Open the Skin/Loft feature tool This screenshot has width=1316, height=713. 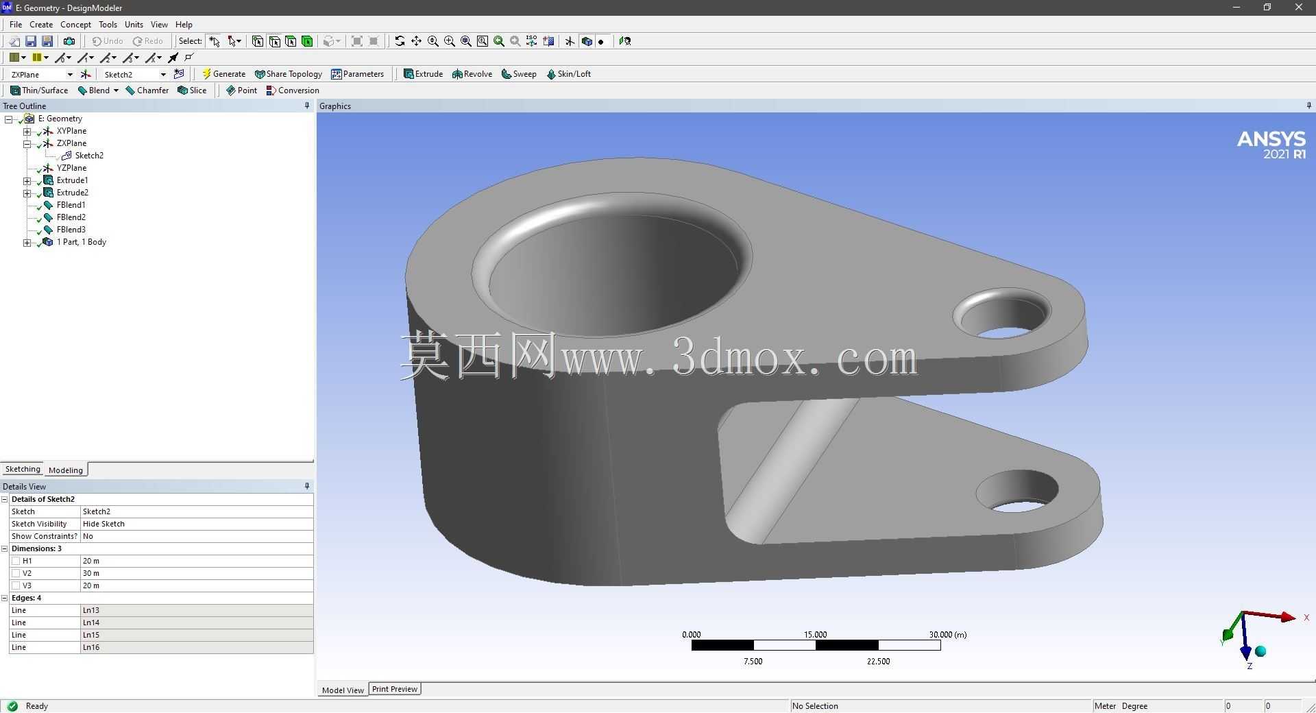tap(568, 74)
